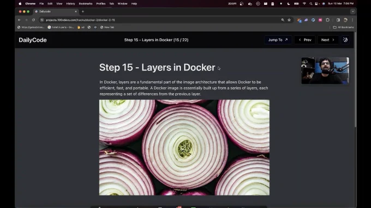Open the Help menu
This screenshot has height=208, width=371.
click(x=134, y=4)
